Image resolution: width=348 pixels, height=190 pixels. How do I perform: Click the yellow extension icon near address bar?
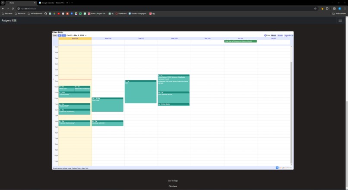click(x=322, y=9)
